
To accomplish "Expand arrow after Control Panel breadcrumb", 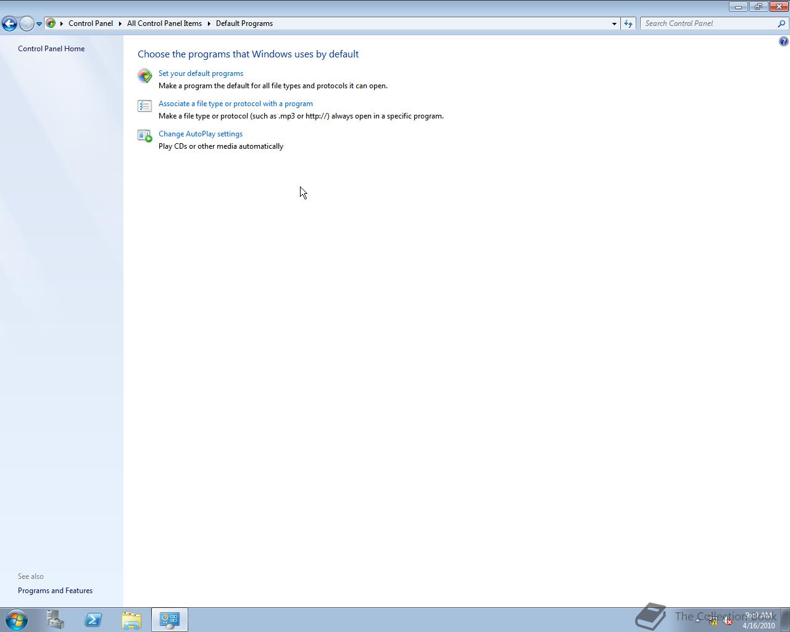I will coord(120,23).
